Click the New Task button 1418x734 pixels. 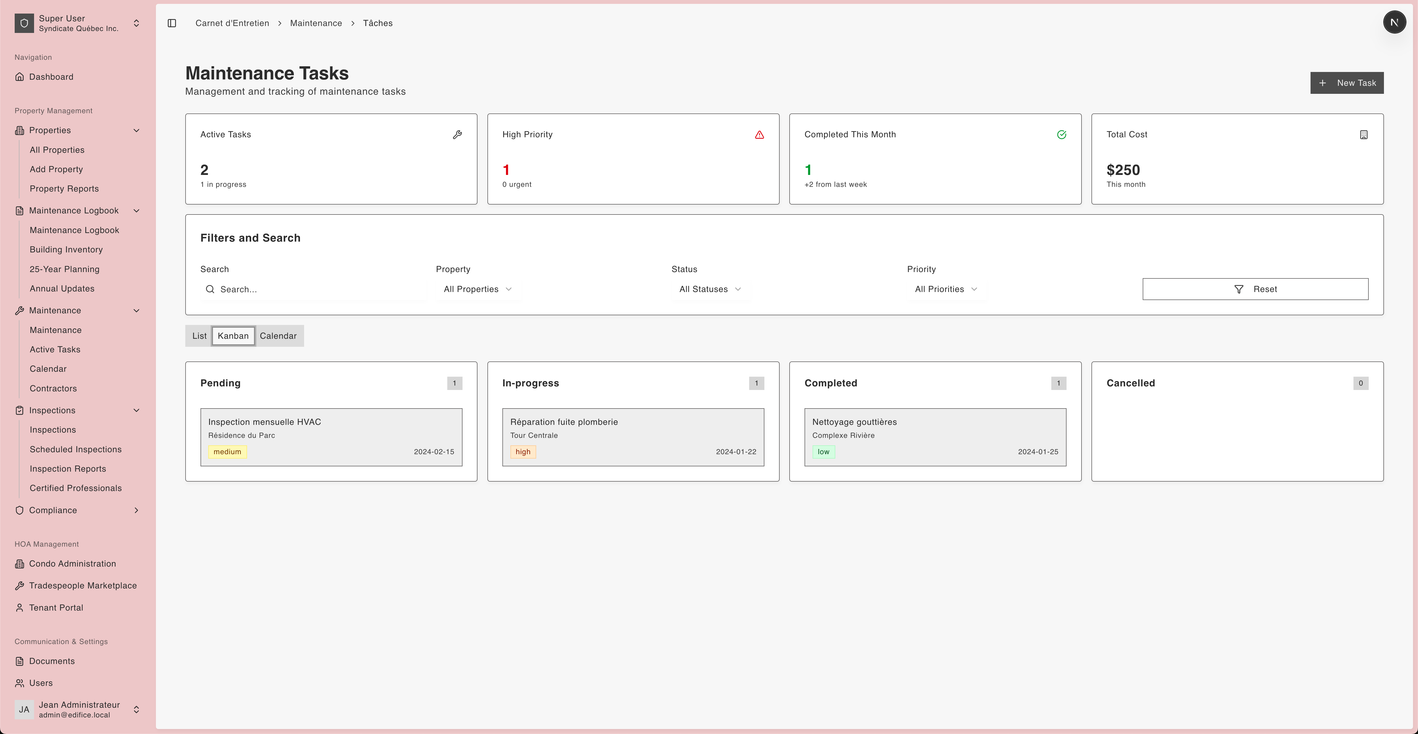click(x=1347, y=83)
